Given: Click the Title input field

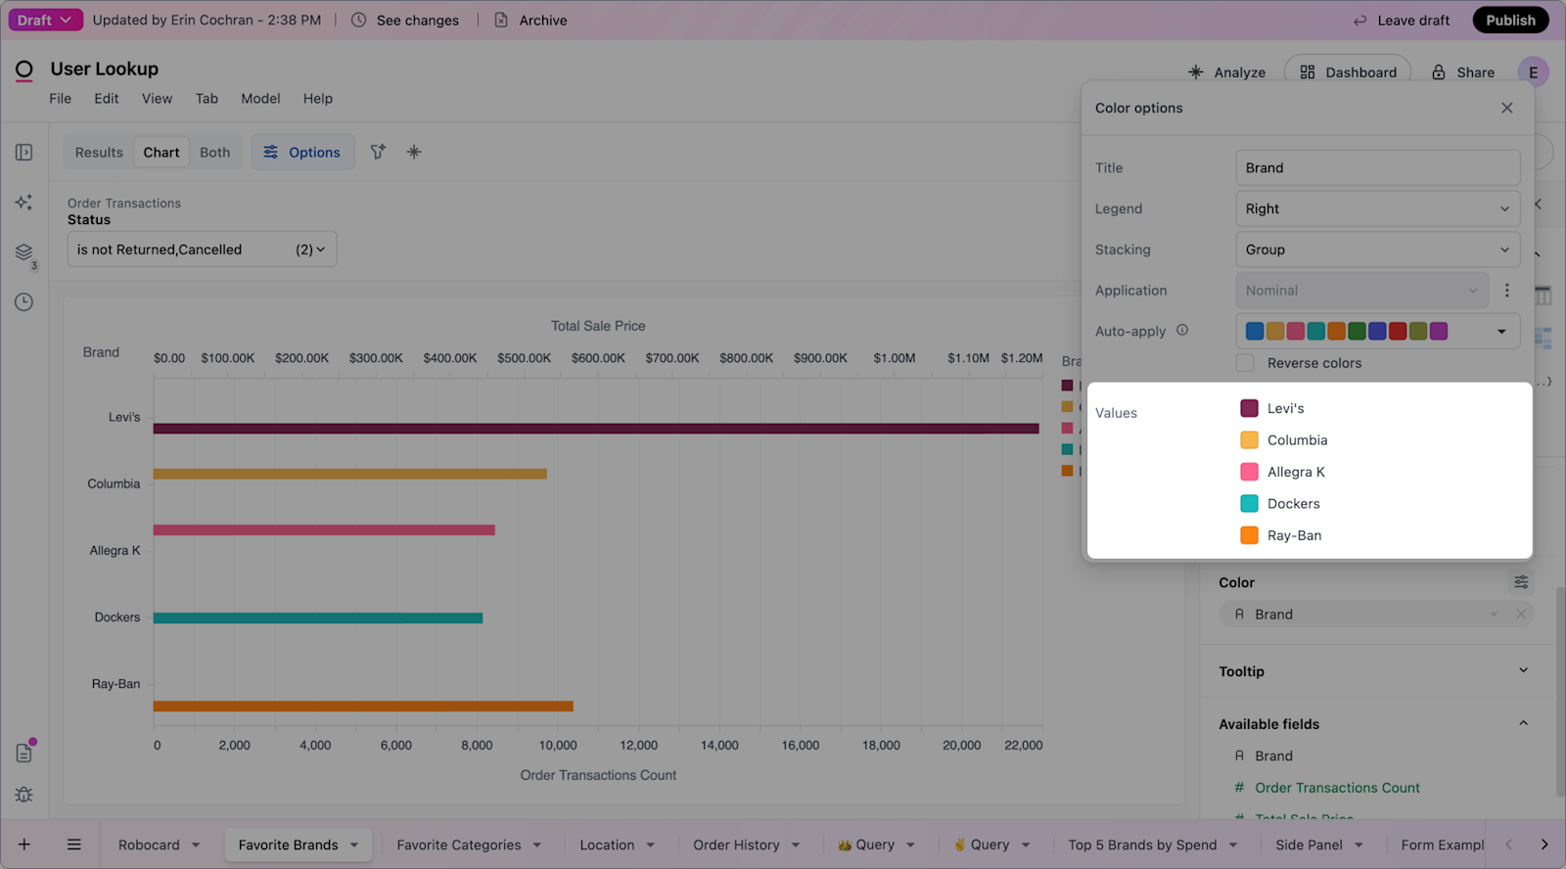Looking at the screenshot, I should point(1377,167).
